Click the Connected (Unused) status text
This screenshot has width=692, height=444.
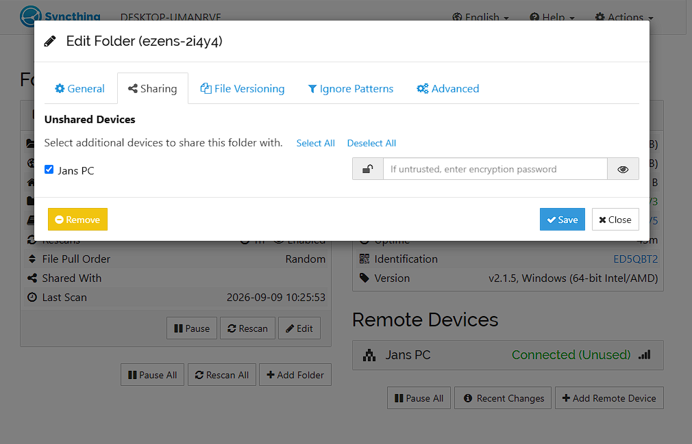tap(571, 354)
